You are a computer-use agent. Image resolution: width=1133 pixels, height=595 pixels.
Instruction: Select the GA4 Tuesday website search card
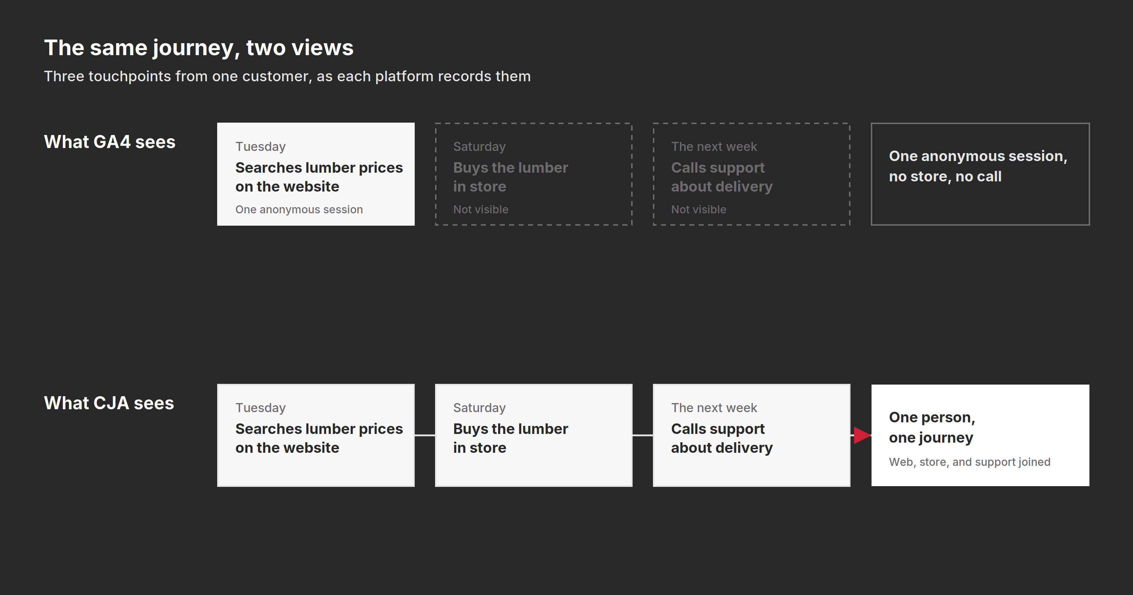316,174
